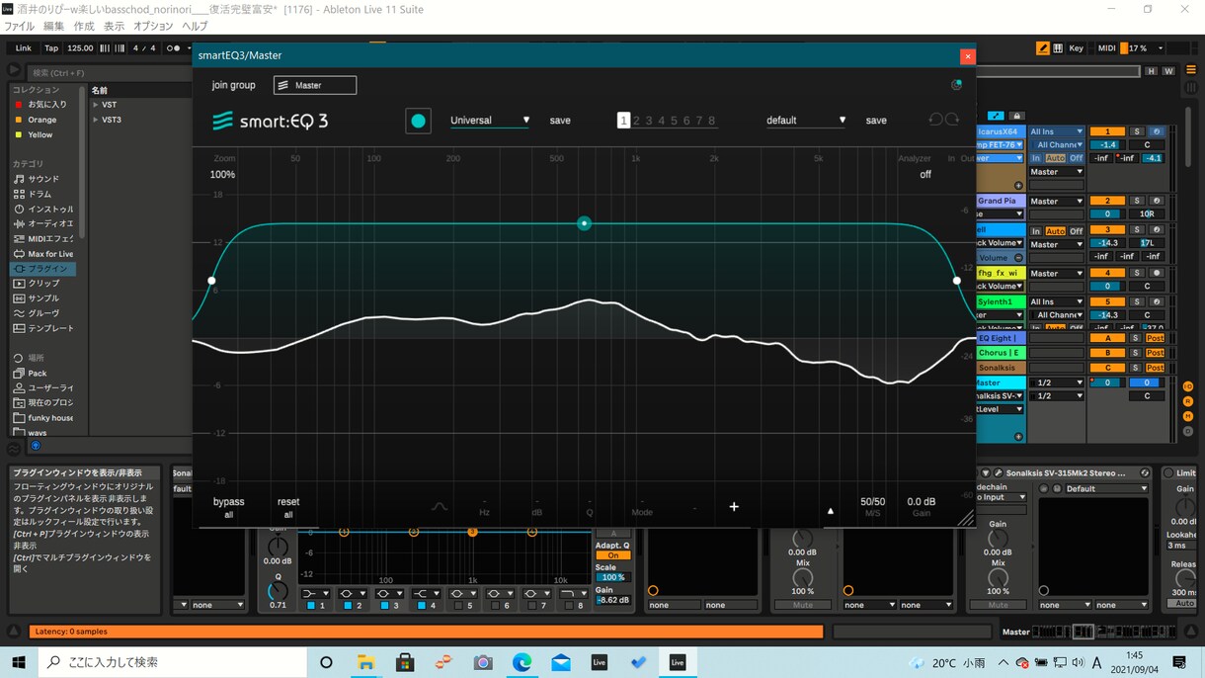Open the 編集 menu

(x=54, y=26)
